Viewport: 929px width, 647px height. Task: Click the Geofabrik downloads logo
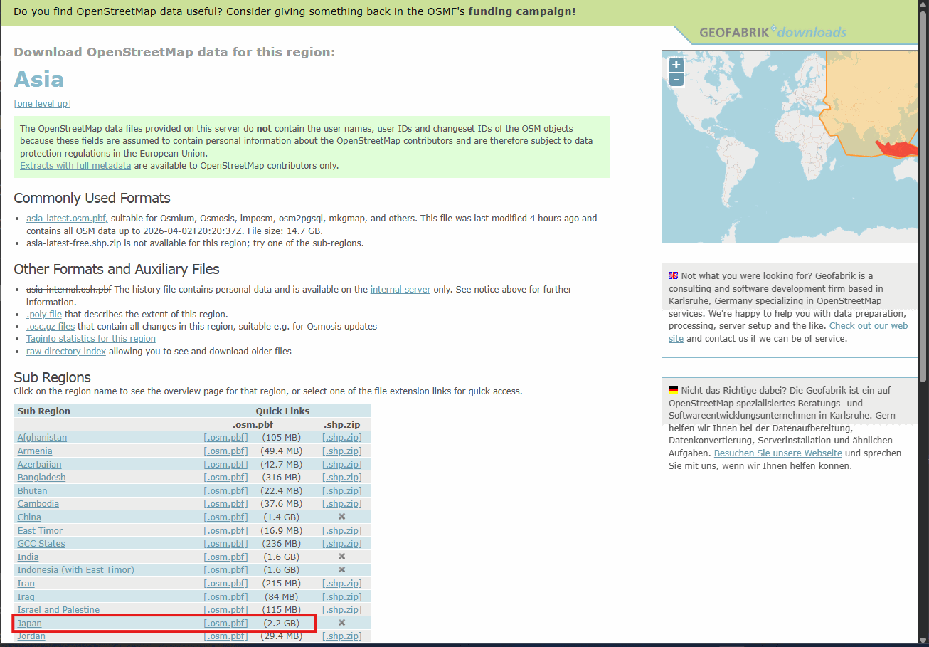pyautogui.click(x=773, y=32)
